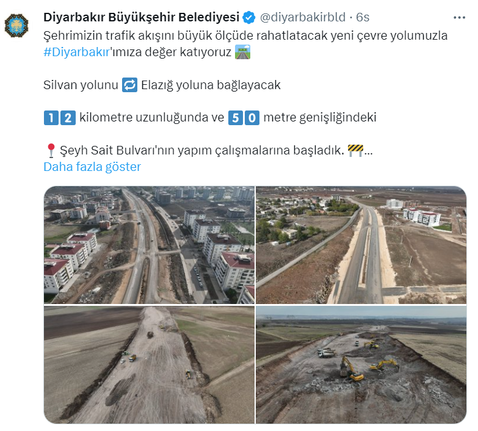
Task: Open photo of dirt roadway through fields
Action: point(149,364)
